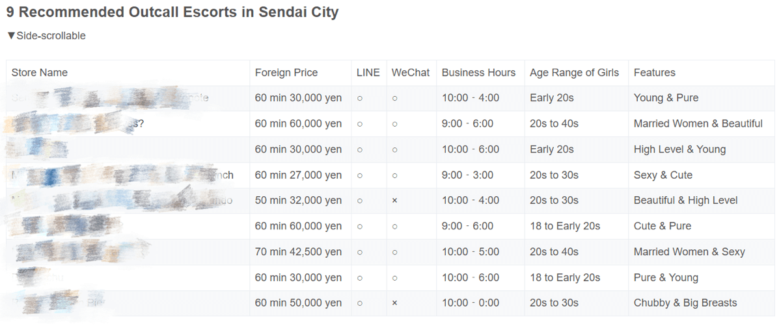The image size is (781, 328).
Task: Click the 10:00 - 5:00 hours cell
Action: tap(471, 252)
